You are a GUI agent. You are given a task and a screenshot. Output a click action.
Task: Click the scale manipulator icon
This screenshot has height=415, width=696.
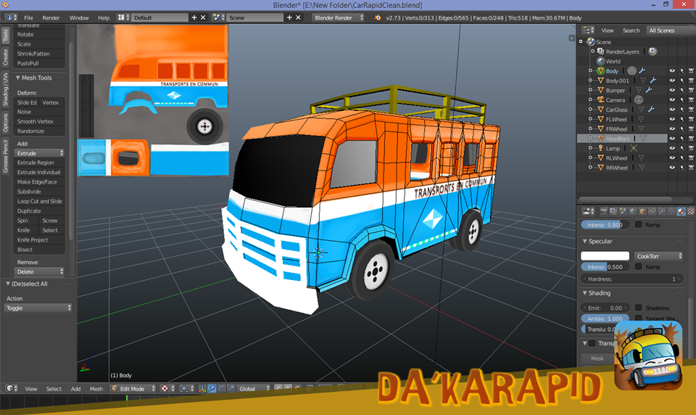(x=231, y=388)
